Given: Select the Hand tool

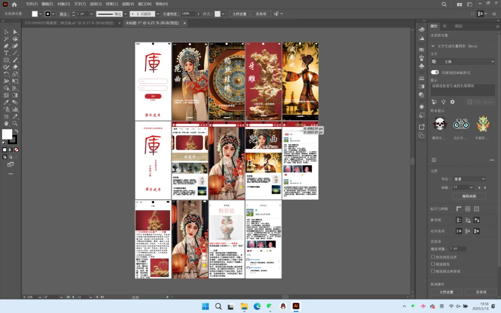Looking at the screenshot, I should click(x=6, y=124).
